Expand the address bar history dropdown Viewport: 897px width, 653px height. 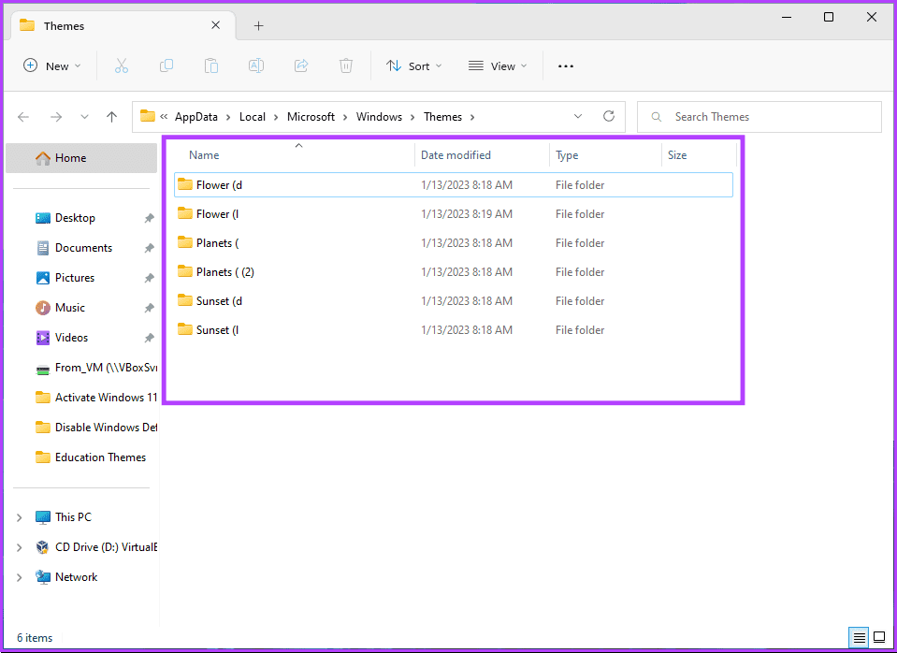click(578, 116)
